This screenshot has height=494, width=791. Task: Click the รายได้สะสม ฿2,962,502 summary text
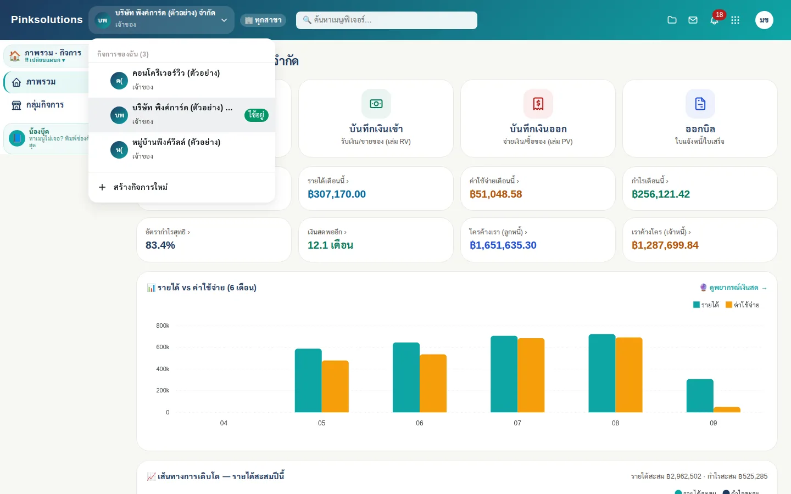click(x=666, y=476)
